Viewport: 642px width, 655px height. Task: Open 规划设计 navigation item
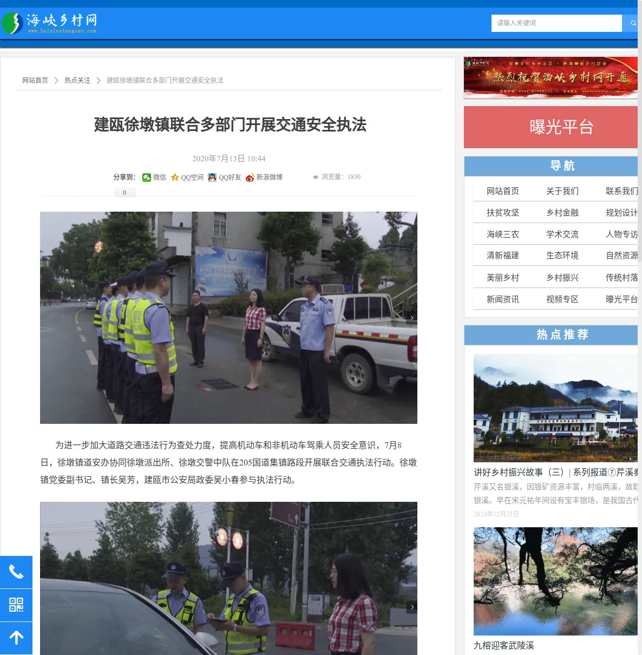pyautogui.click(x=621, y=213)
